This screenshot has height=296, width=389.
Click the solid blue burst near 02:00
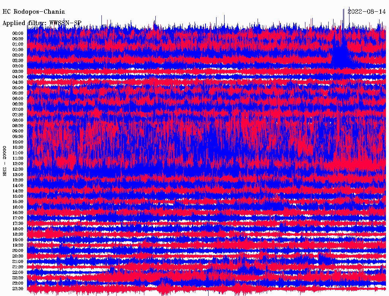341,56
